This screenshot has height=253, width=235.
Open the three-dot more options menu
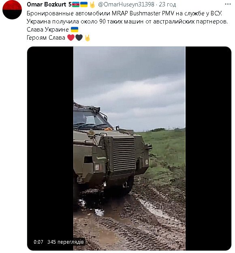pos(228,4)
